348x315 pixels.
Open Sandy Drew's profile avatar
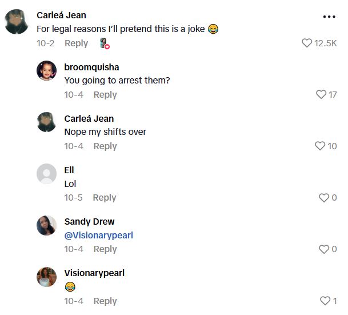click(47, 225)
